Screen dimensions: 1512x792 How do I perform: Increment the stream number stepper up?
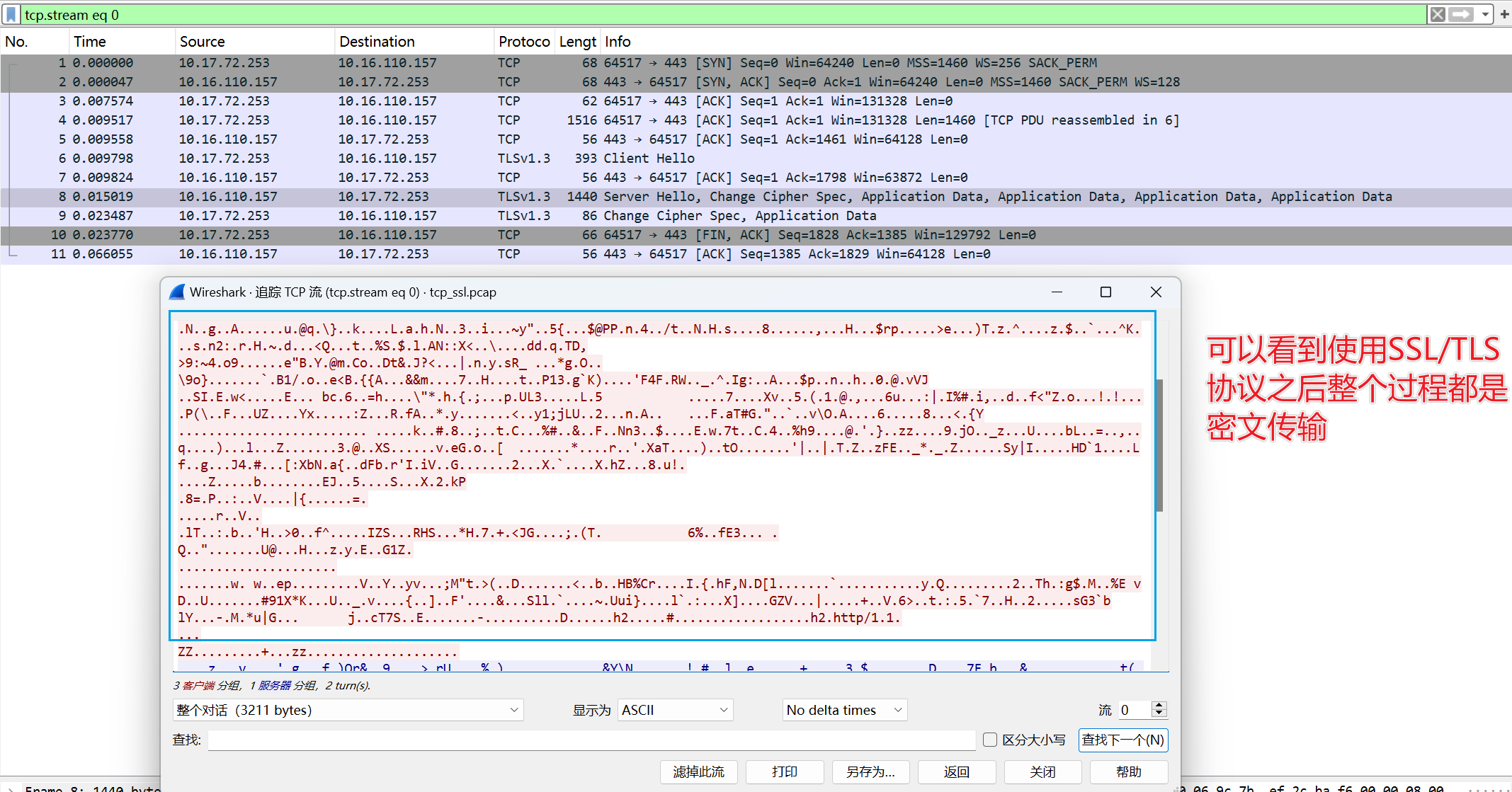click(1159, 706)
